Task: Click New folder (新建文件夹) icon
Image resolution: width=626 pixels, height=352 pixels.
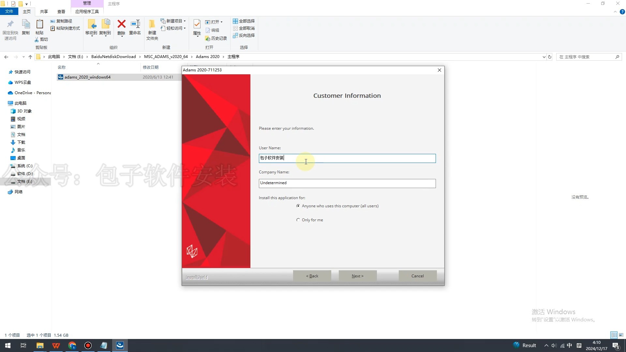Action: 152,24
